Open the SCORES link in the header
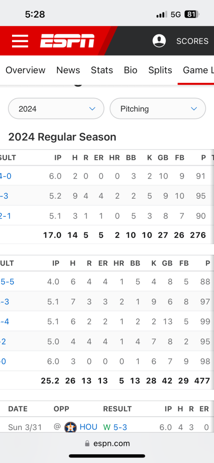The width and height of the screenshot is (214, 463). 192,41
